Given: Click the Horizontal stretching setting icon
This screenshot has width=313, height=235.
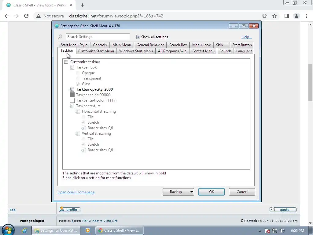Looking at the screenshot, I should pos(78,111).
